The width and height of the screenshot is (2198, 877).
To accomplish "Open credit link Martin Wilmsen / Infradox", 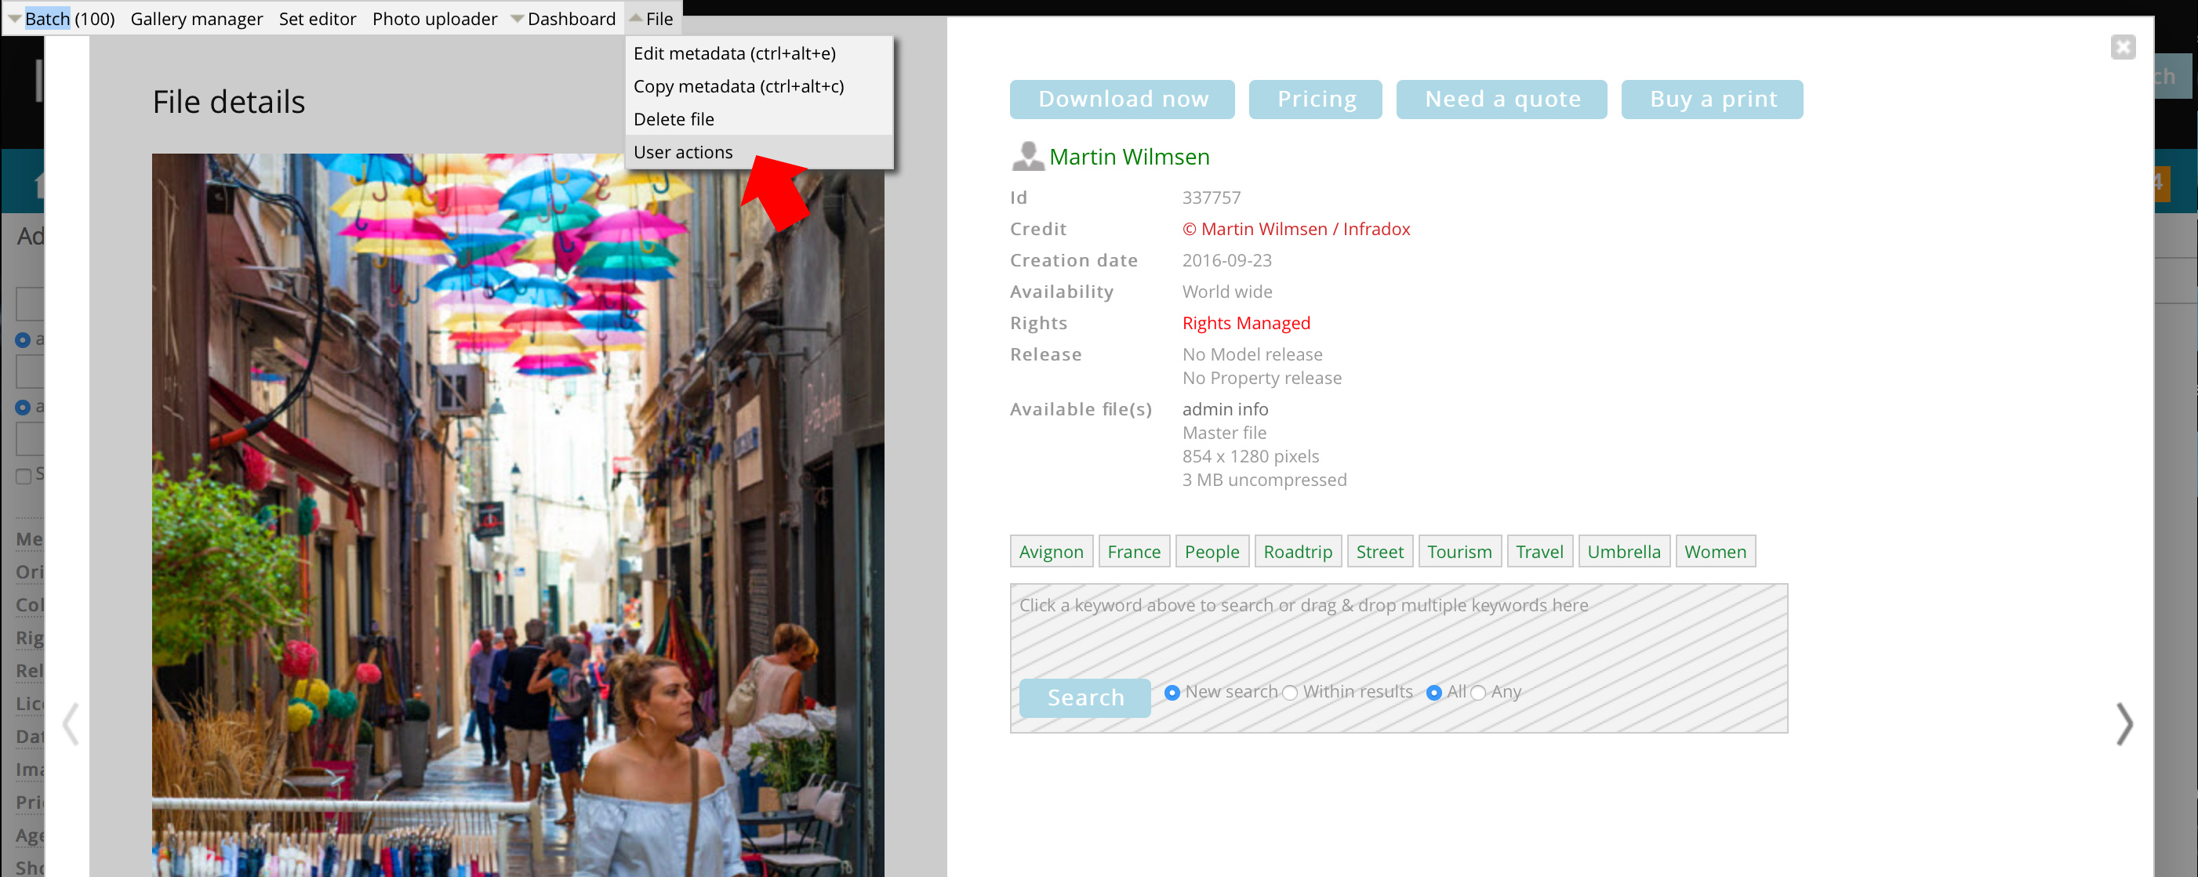I will (1296, 229).
